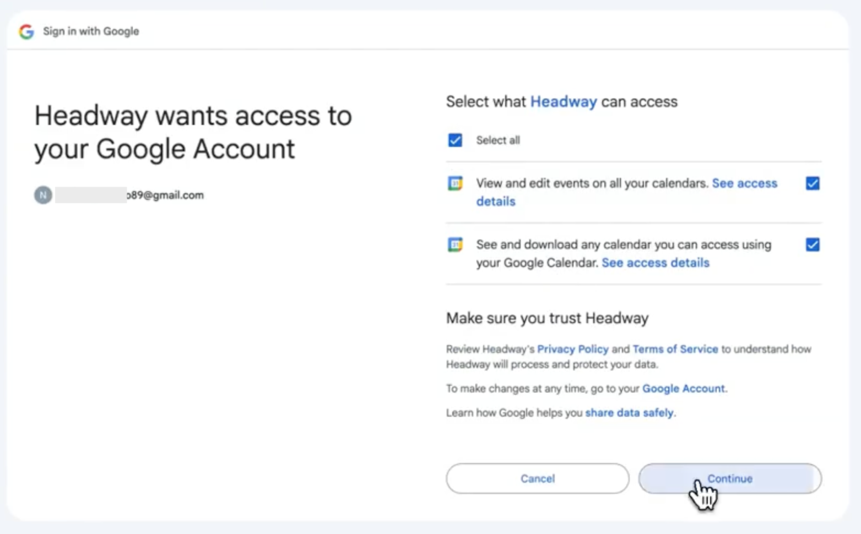Open the Headway link in the heading
Image resolution: width=861 pixels, height=534 pixels.
coord(564,102)
